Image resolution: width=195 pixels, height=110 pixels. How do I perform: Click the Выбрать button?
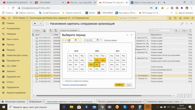pos(119,85)
